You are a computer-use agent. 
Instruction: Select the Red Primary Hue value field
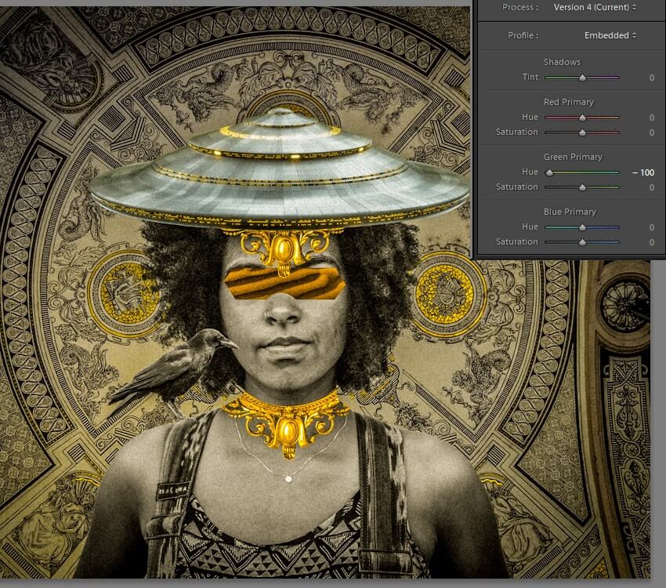652,118
